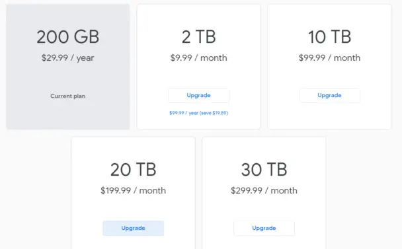Click the $9.99 / month price text
Screen dimensions: 402x249
pyautogui.click(x=199, y=58)
